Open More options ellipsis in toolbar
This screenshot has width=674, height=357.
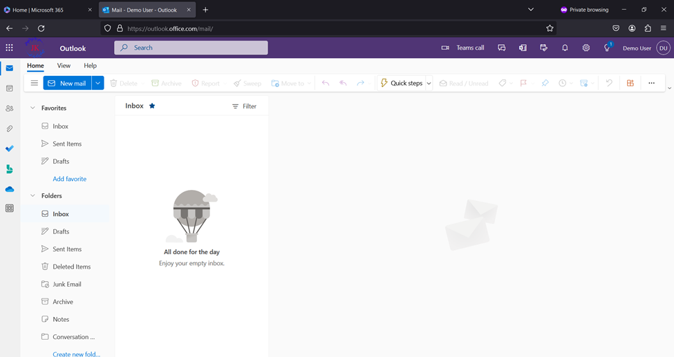point(652,83)
